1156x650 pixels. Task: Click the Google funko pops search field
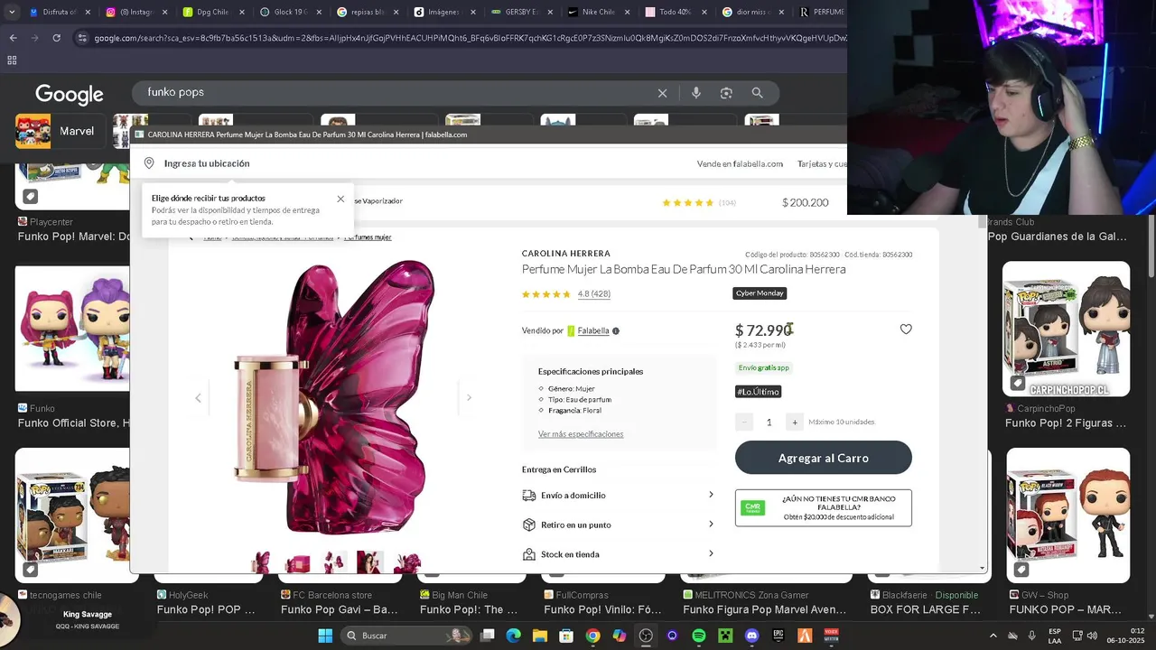click(x=397, y=92)
